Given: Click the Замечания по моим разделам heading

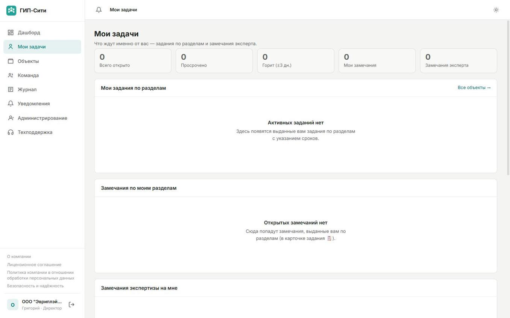Looking at the screenshot, I should coord(139,188).
